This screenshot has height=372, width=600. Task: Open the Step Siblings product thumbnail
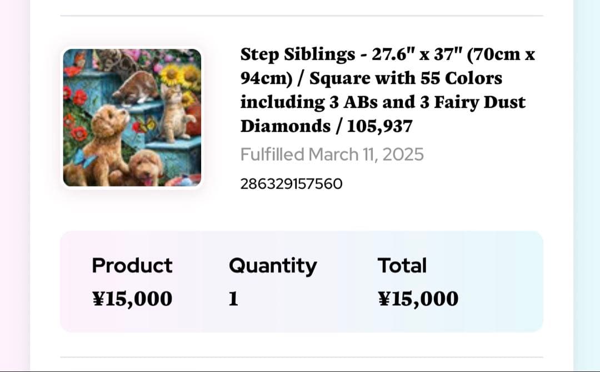click(132, 118)
